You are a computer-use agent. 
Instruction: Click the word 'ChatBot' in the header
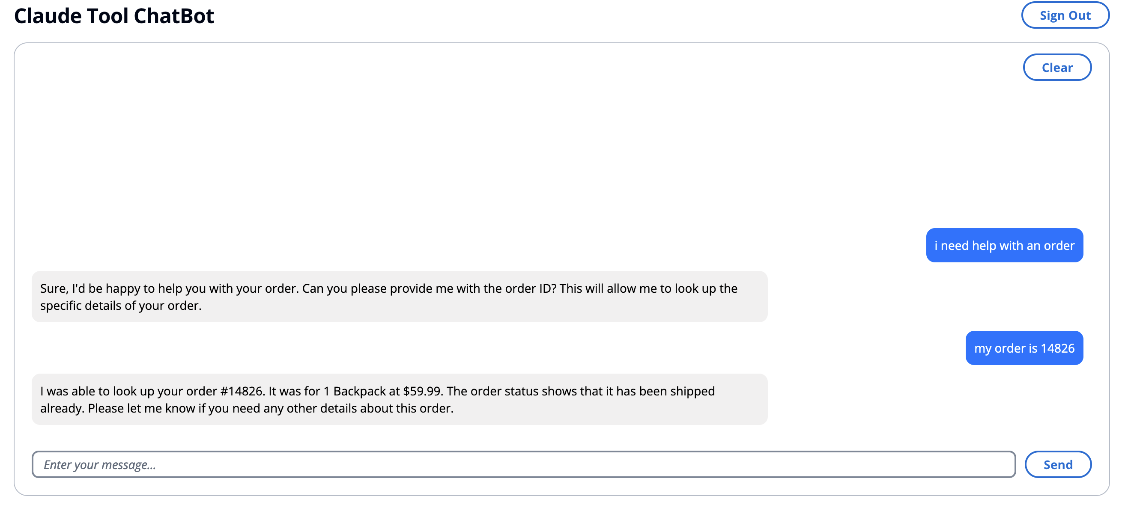coord(174,16)
